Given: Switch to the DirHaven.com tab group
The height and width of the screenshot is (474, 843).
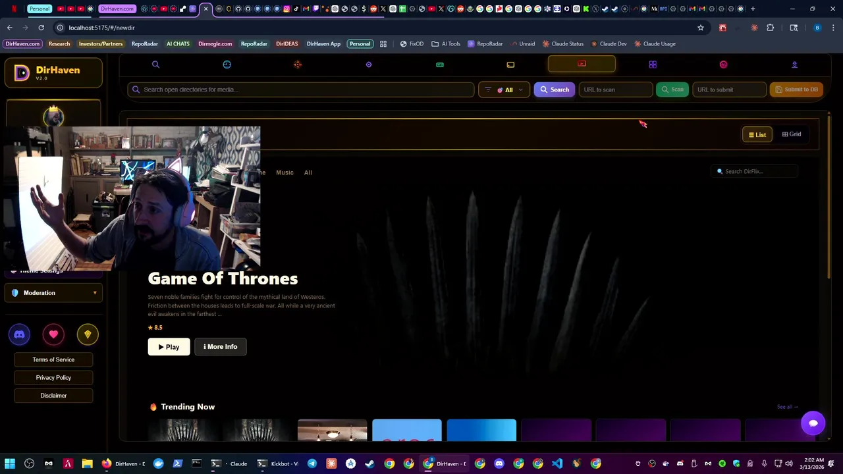Looking at the screenshot, I should 117,9.
